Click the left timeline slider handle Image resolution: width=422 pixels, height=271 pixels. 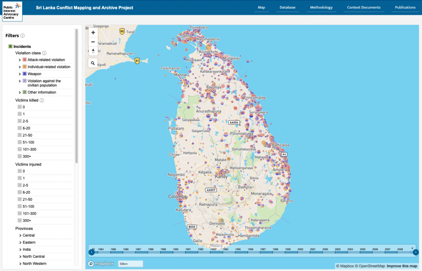pyautogui.click(x=91, y=252)
